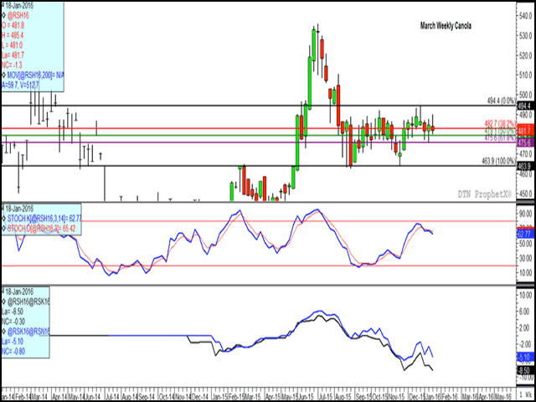The image size is (536, 402).
Task: Click 'NC= -0.80' in the spread legend
Action: pyautogui.click(x=13, y=351)
